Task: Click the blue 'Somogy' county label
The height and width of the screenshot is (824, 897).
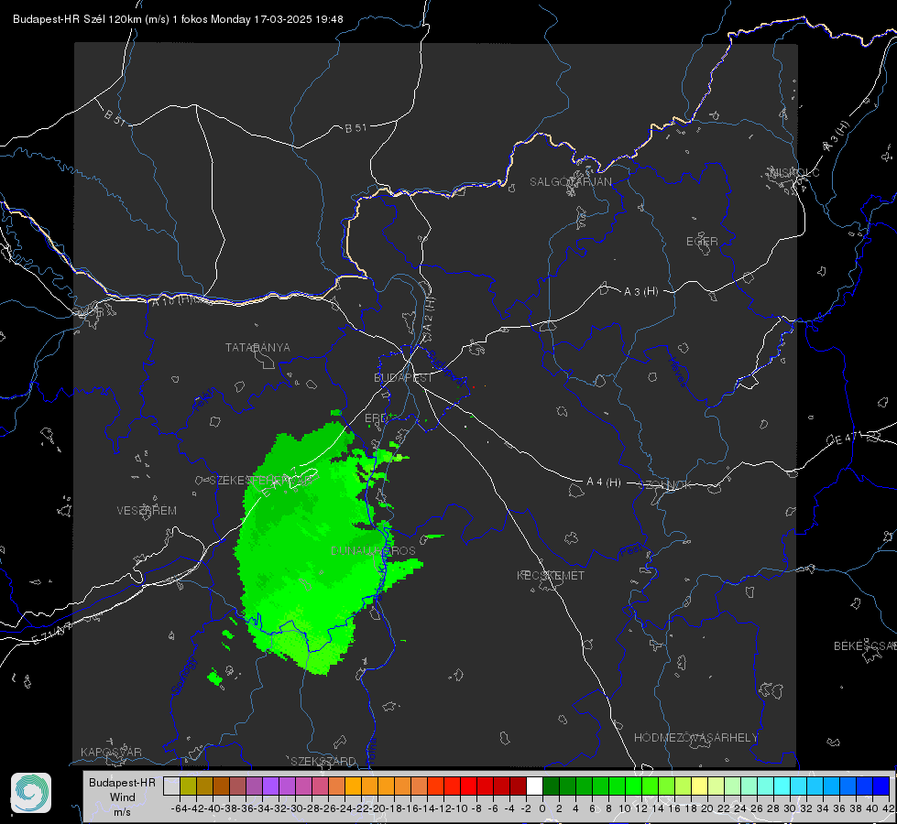Action: pyautogui.click(x=183, y=676)
